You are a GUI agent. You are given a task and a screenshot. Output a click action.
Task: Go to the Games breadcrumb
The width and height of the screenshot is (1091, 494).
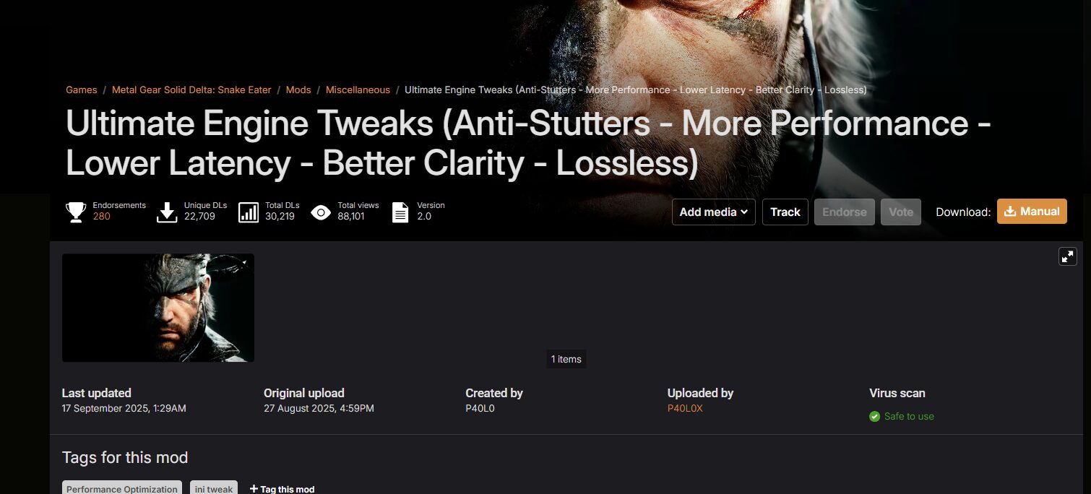click(x=82, y=90)
